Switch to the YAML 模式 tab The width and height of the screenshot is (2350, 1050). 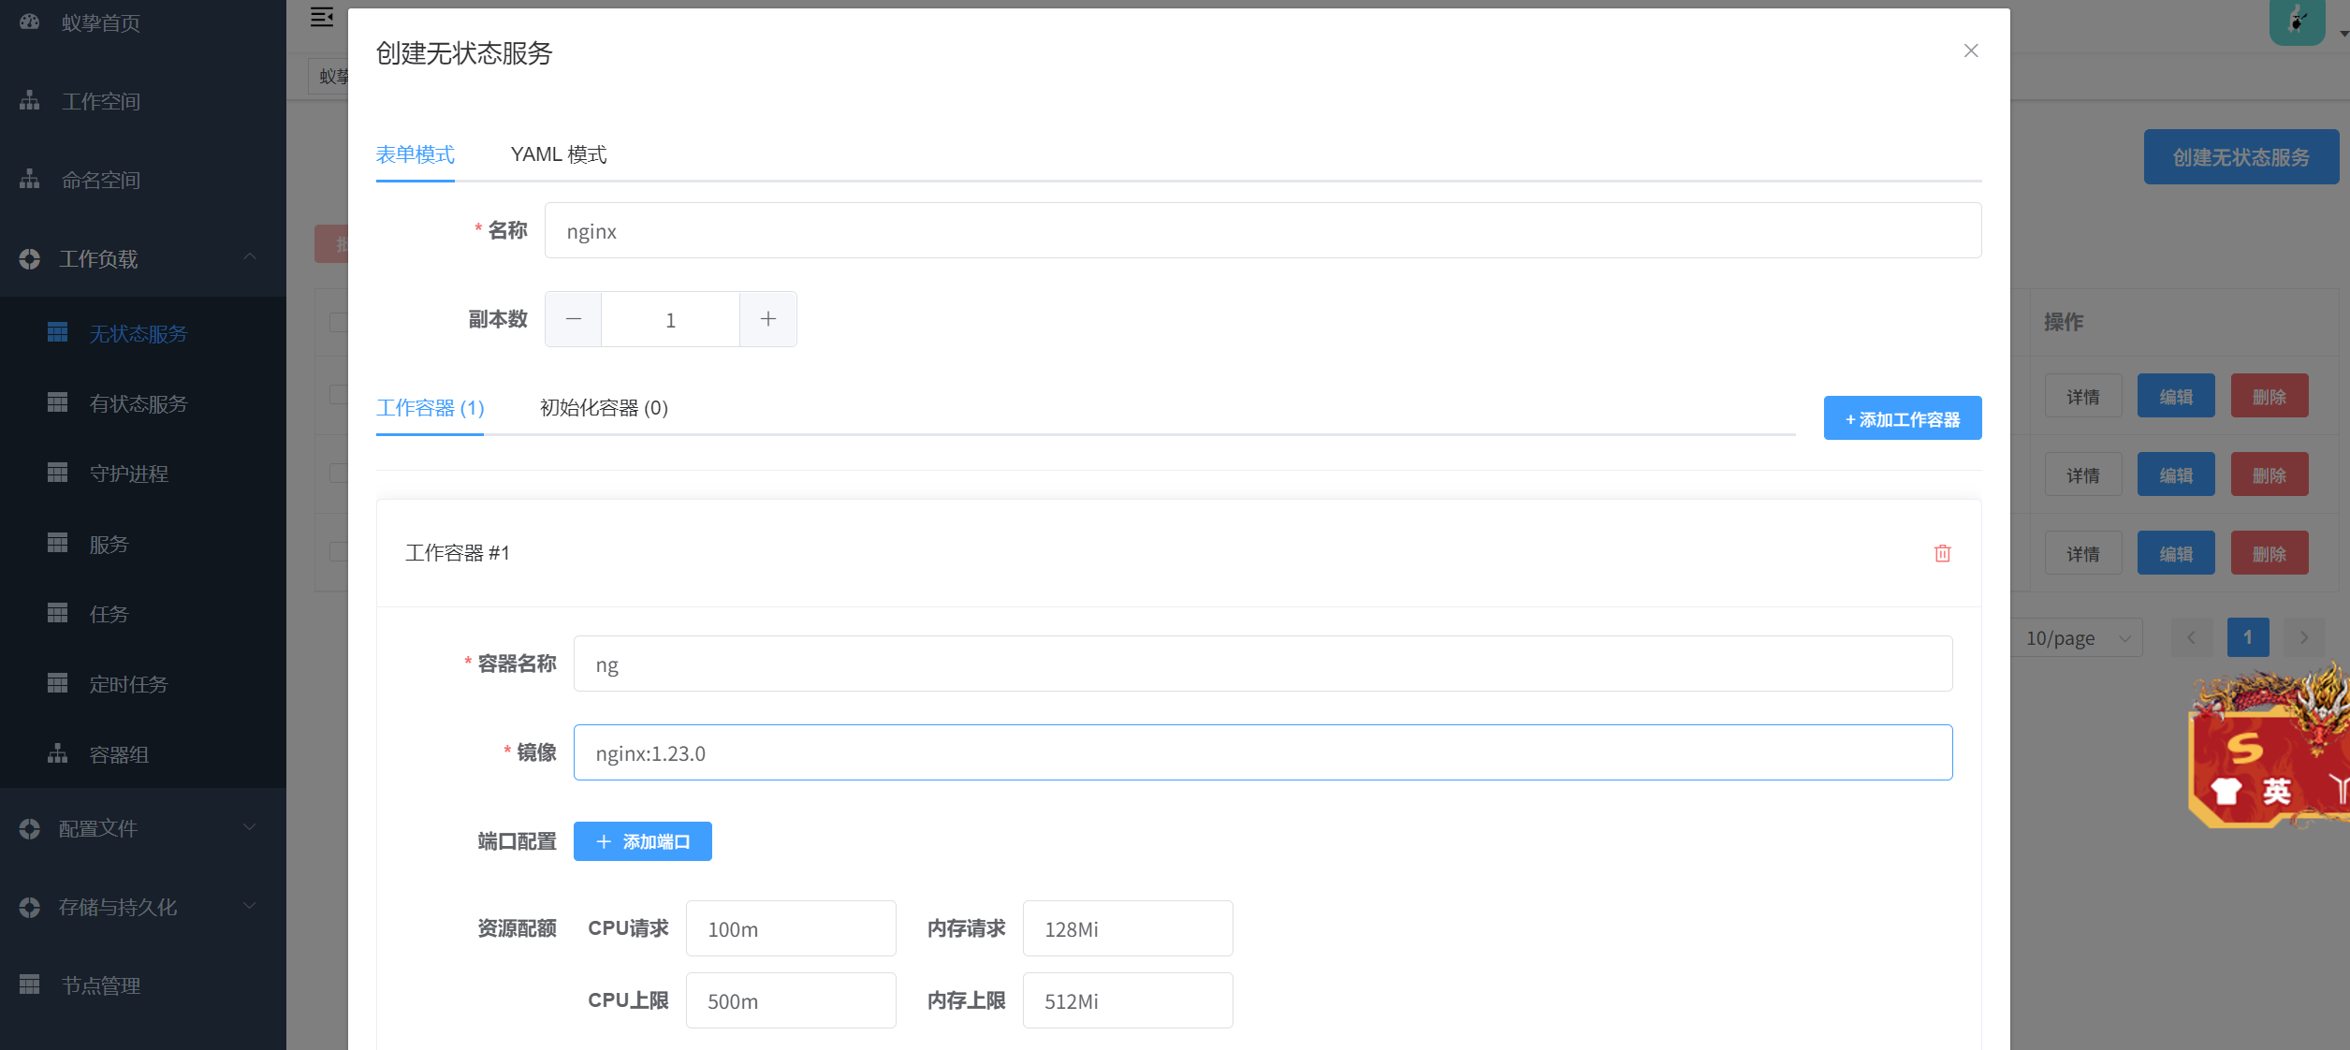[x=558, y=154]
